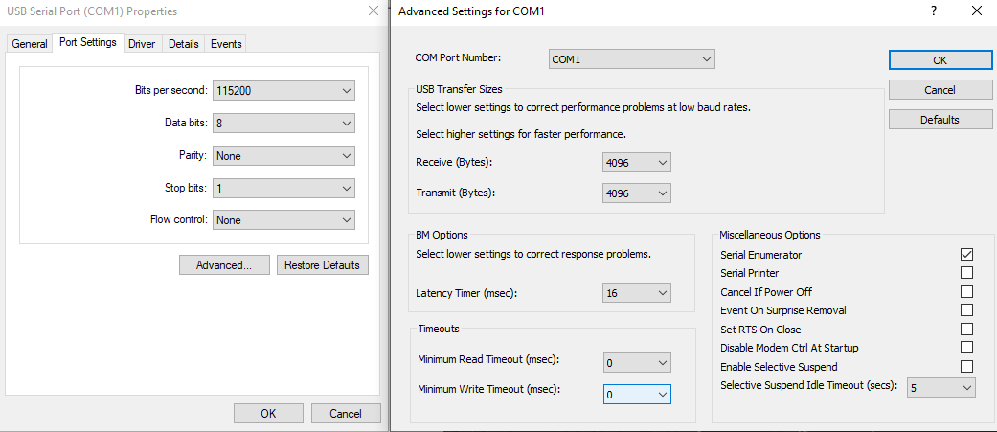Image resolution: width=997 pixels, height=432 pixels.
Task: Expand the Bits per second dropdown
Action: point(283,91)
